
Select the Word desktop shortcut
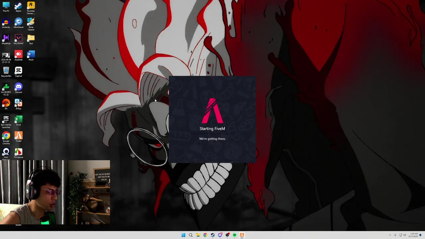31,56
